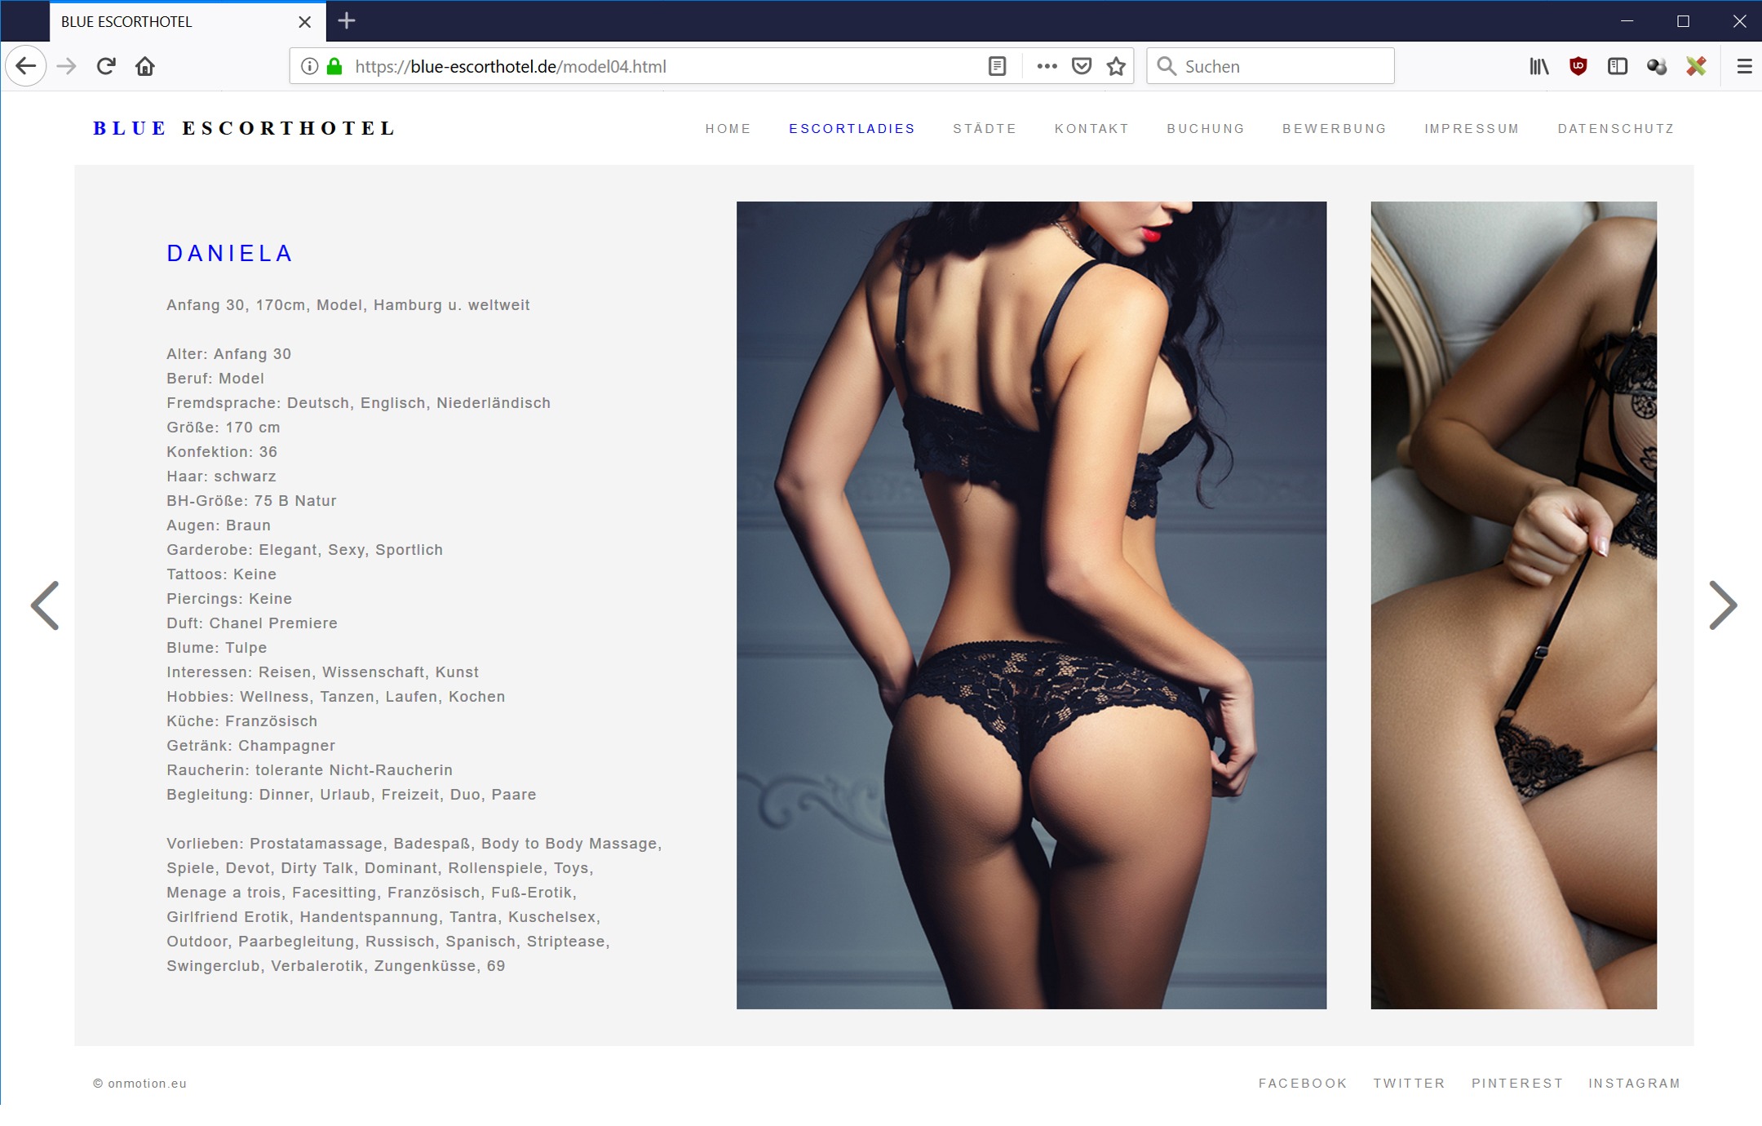
Task: Follow the TWITTER footer link
Action: (1409, 1084)
